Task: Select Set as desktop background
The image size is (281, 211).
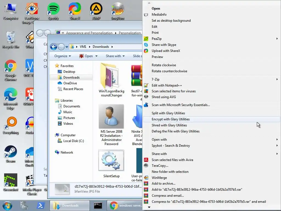Action: coord(212,21)
